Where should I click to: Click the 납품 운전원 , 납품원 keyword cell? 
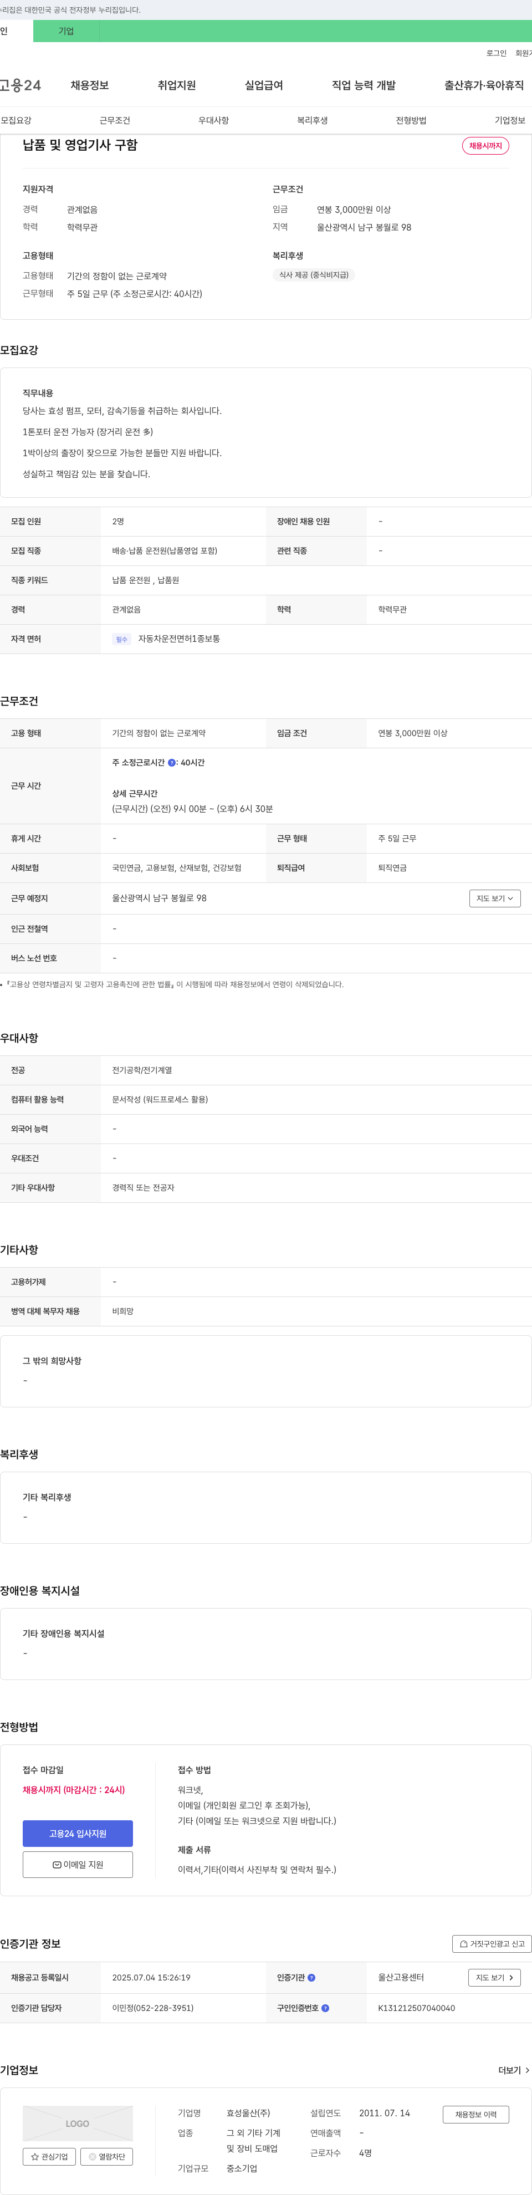[146, 580]
